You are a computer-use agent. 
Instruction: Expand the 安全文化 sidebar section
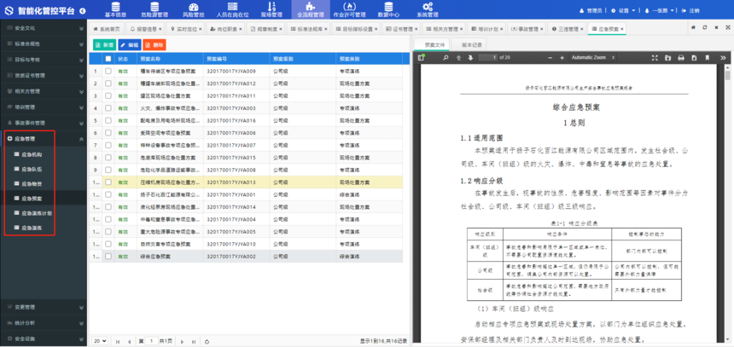[x=43, y=28]
